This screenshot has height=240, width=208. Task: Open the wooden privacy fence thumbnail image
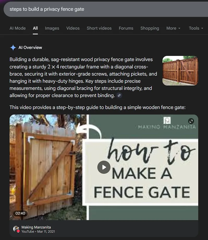click(x=180, y=71)
